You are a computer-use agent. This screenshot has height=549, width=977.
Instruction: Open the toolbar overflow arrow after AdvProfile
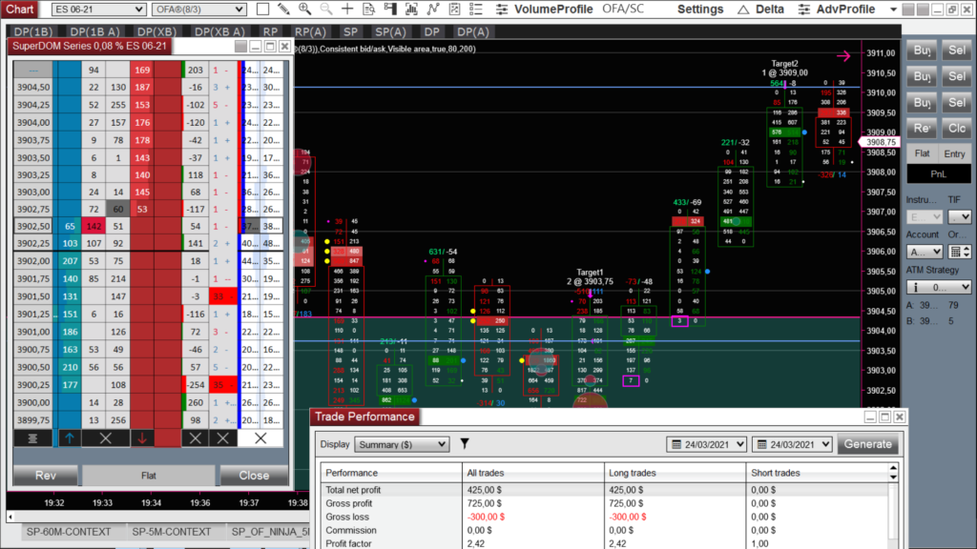pos(893,10)
